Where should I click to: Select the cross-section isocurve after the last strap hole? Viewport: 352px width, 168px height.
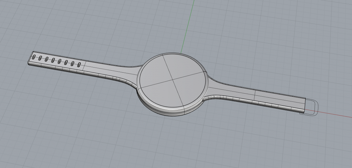[84, 66]
